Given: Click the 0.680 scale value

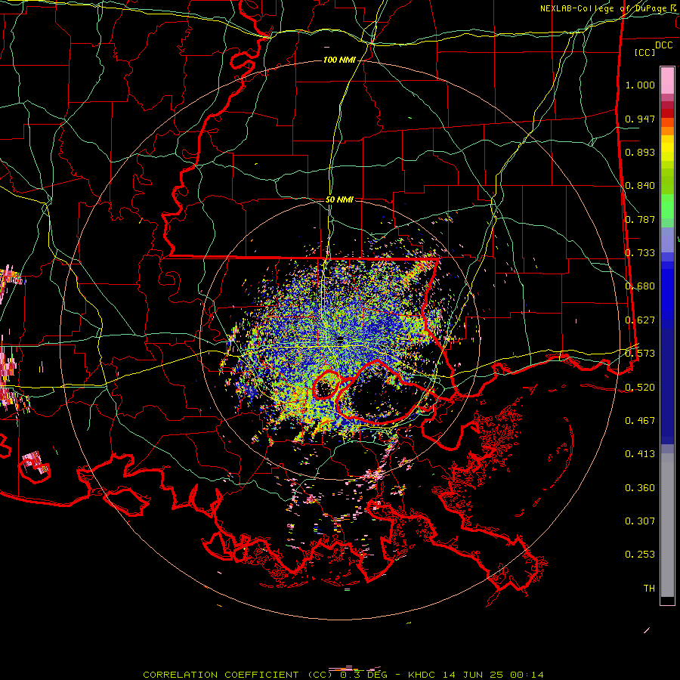Looking at the screenshot, I should (x=640, y=286).
